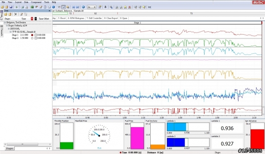The image size is (265, 154).
Task: Switch to the 8: Chan Report tab
Action: tap(111, 18)
